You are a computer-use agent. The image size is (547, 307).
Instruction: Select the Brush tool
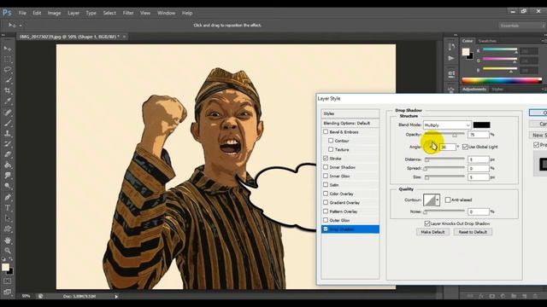pyautogui.click(x=8, y=123)
